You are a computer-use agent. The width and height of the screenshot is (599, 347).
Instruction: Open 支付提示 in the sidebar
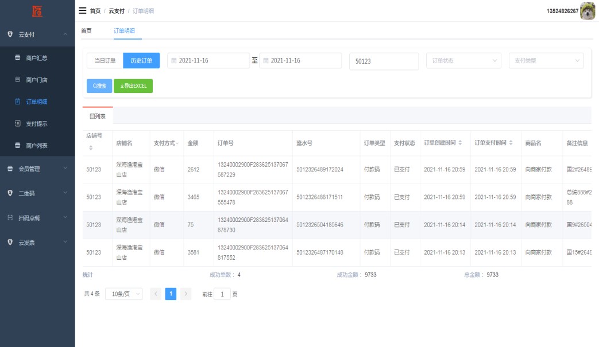(x=37, y=124)
